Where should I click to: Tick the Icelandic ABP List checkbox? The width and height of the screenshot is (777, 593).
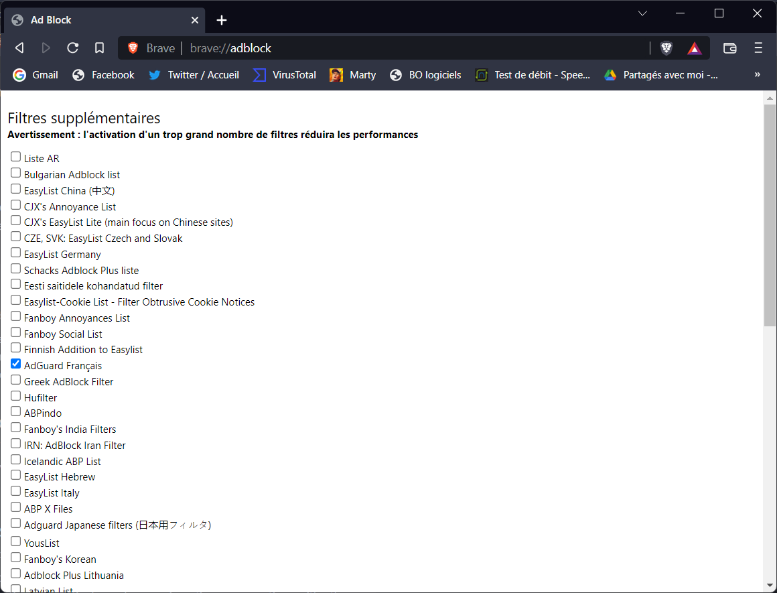click(16, 460)
